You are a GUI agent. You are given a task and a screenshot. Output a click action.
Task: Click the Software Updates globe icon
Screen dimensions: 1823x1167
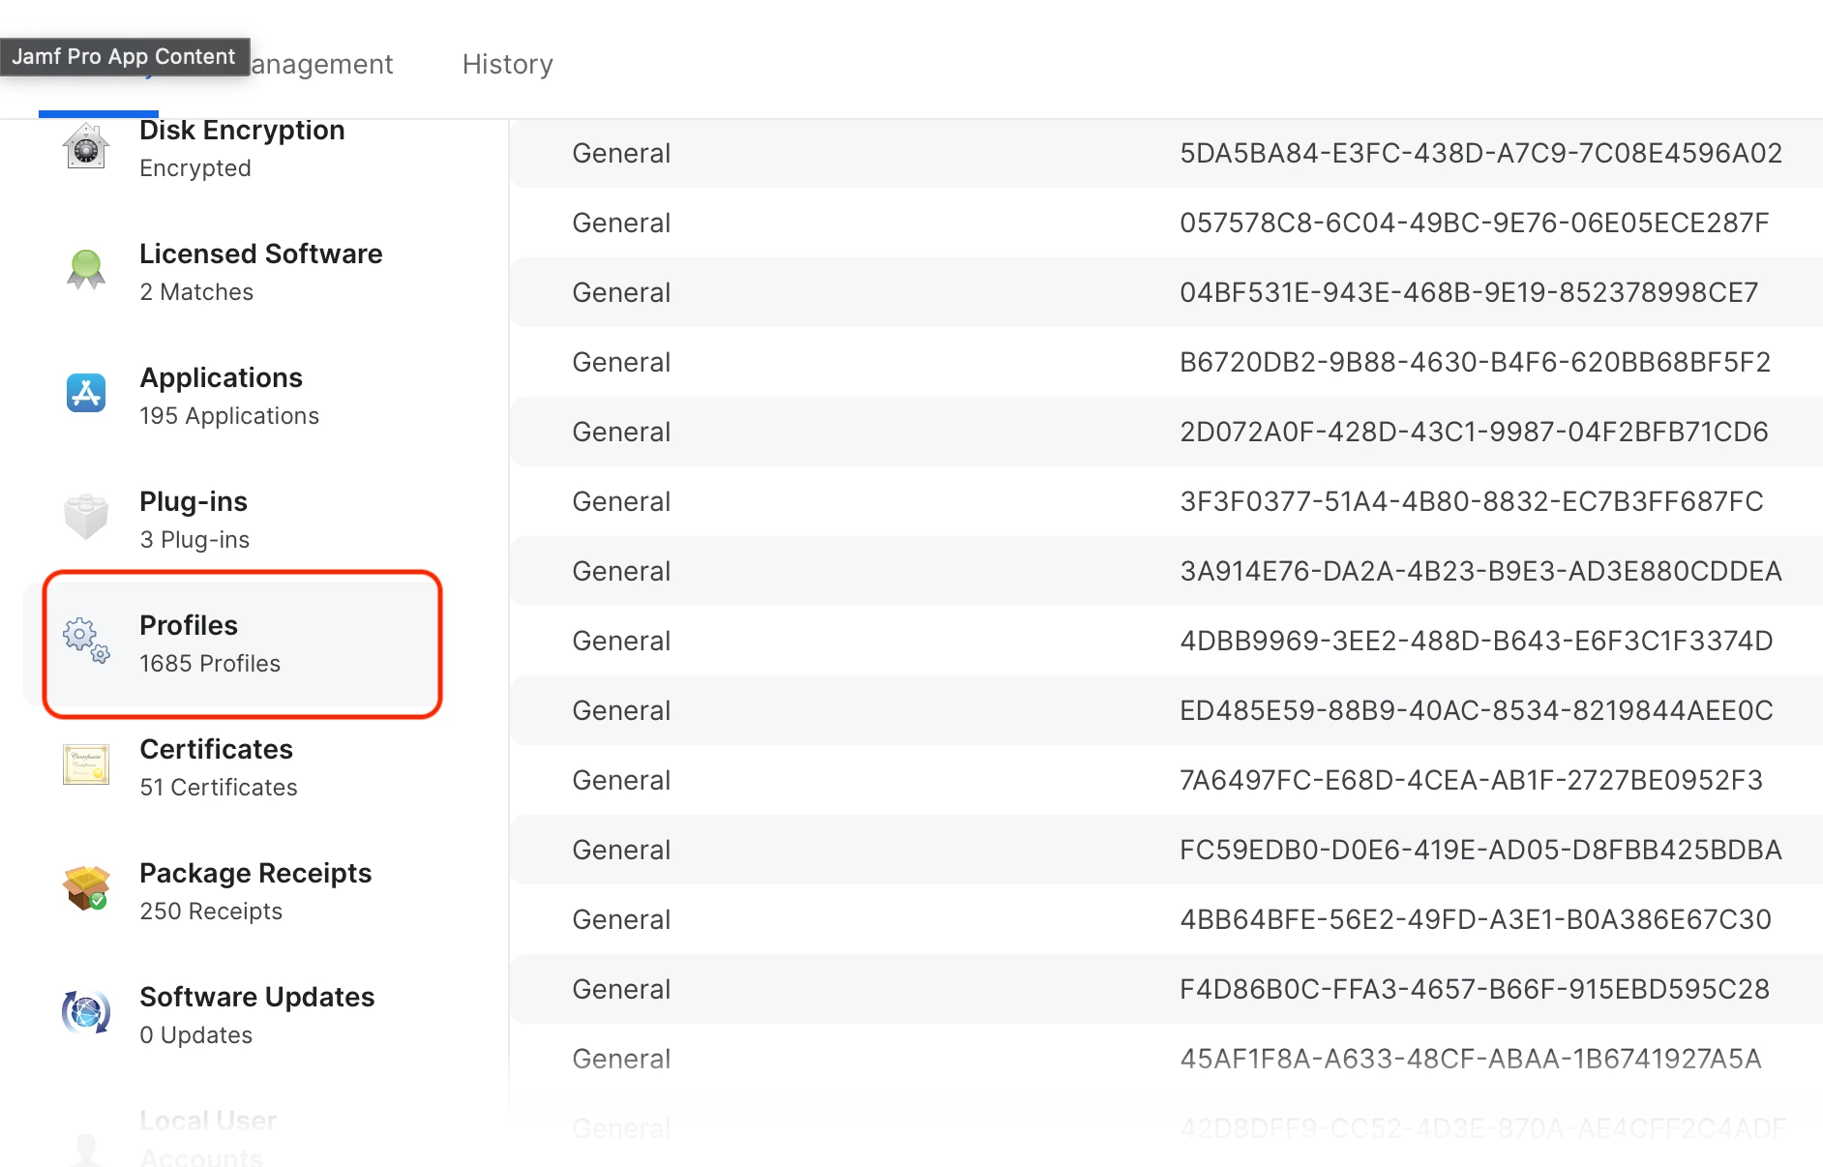[86, 1012]
